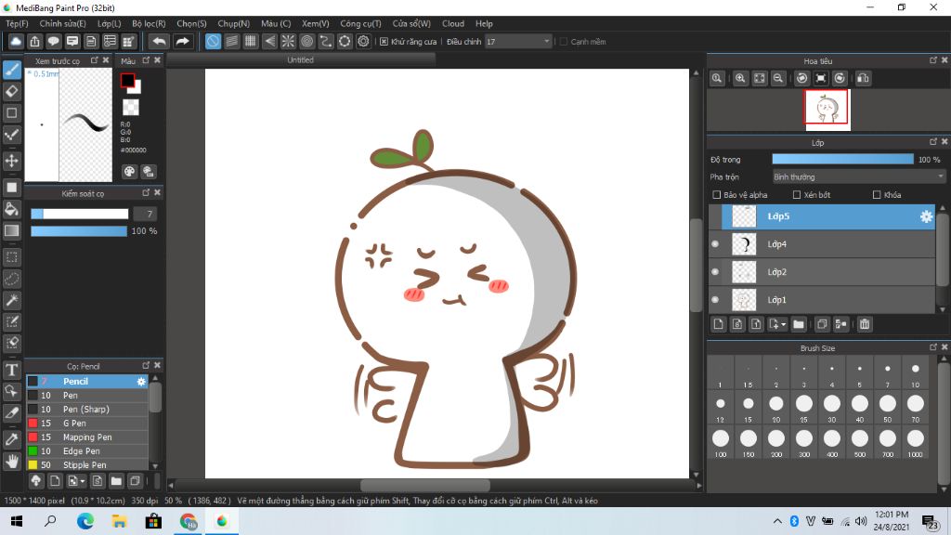Select the Eyedropper tool
951x535 pixels.
(12, 439)
